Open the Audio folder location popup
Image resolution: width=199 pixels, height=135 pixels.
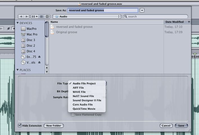point(87,17)
